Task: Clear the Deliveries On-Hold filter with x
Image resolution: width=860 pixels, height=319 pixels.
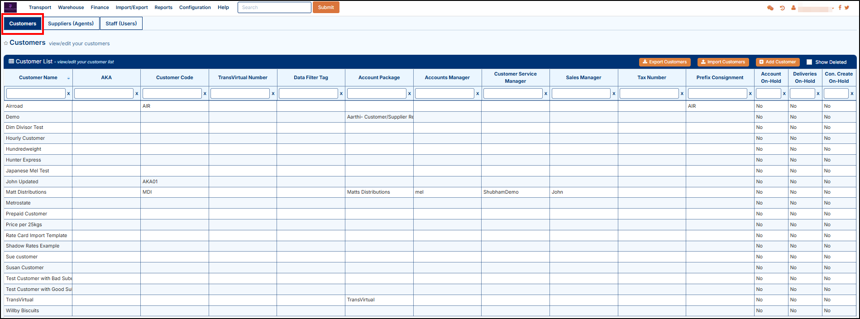Action: coord(818,94)
